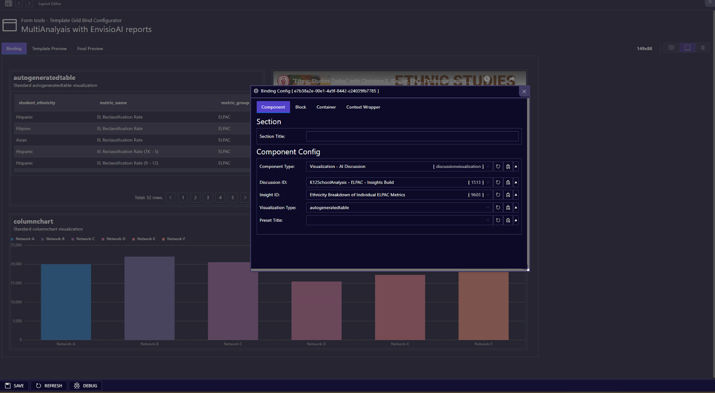715x393 pixels.
Task: Go back with the left arrow in title bar
Action: tap(19, 4)
